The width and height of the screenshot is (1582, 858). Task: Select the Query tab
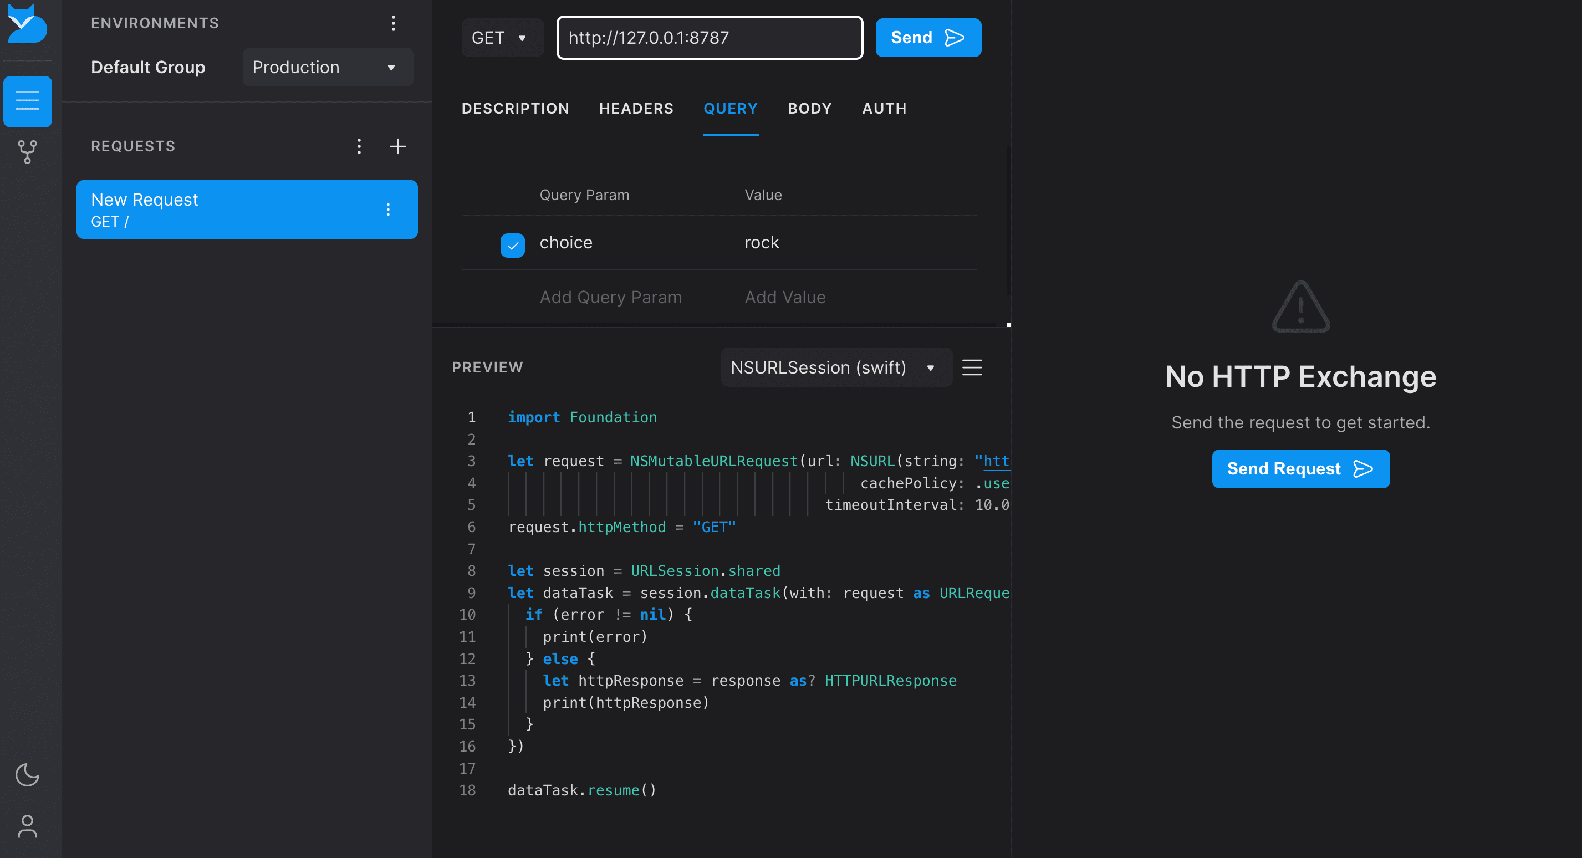click(730, 109)
